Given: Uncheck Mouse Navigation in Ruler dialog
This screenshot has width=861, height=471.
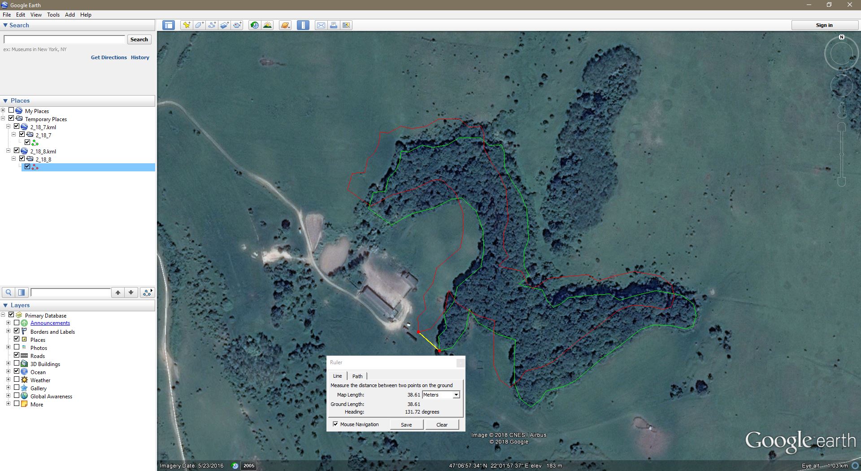Looking at the screenshot, I should 335,424.
